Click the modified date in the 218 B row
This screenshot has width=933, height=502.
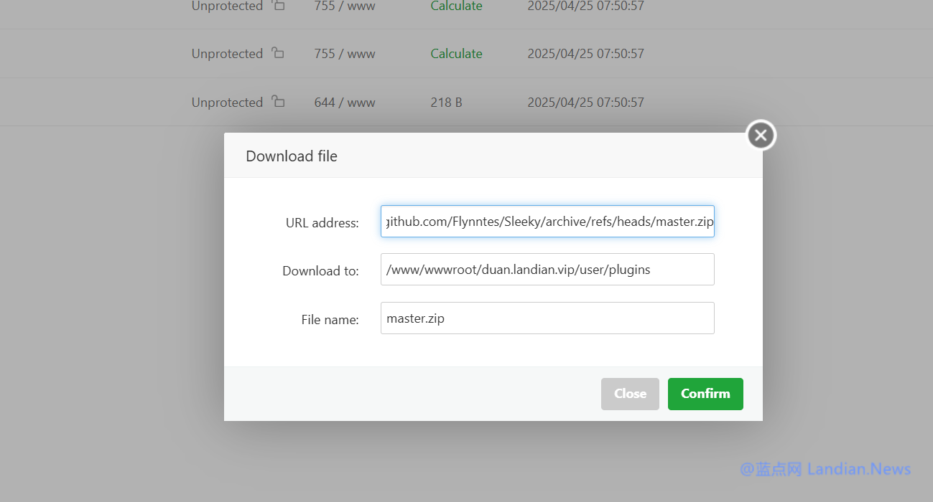click(585, 103)
